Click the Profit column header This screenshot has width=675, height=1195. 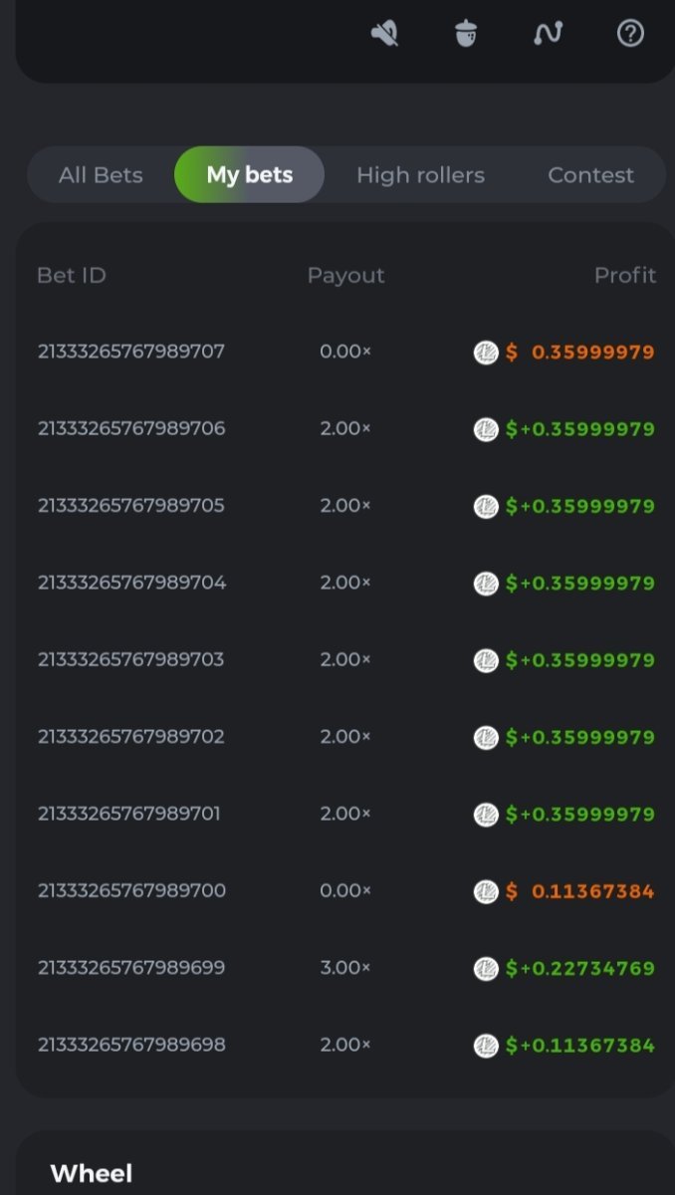(624, 276)
